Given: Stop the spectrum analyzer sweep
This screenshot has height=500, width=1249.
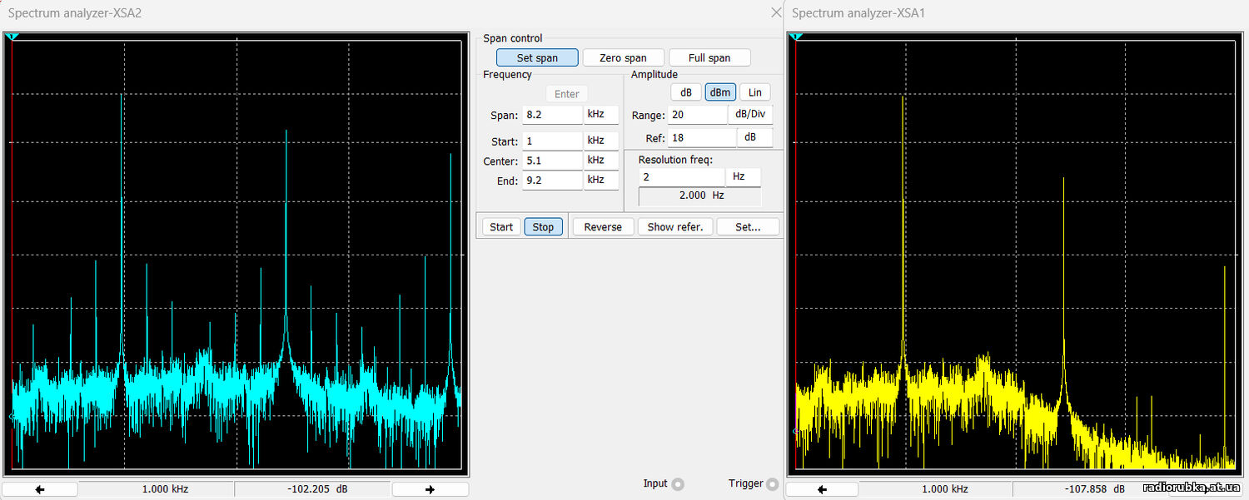Looking at the screenshot, I should coord(543,226).
